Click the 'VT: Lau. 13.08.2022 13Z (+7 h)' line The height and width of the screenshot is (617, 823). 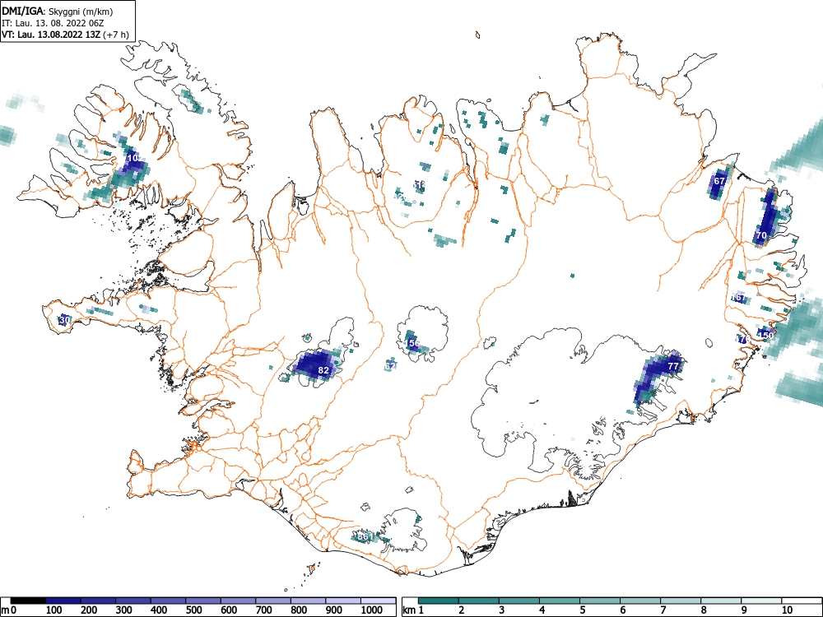tap(65, 35)
